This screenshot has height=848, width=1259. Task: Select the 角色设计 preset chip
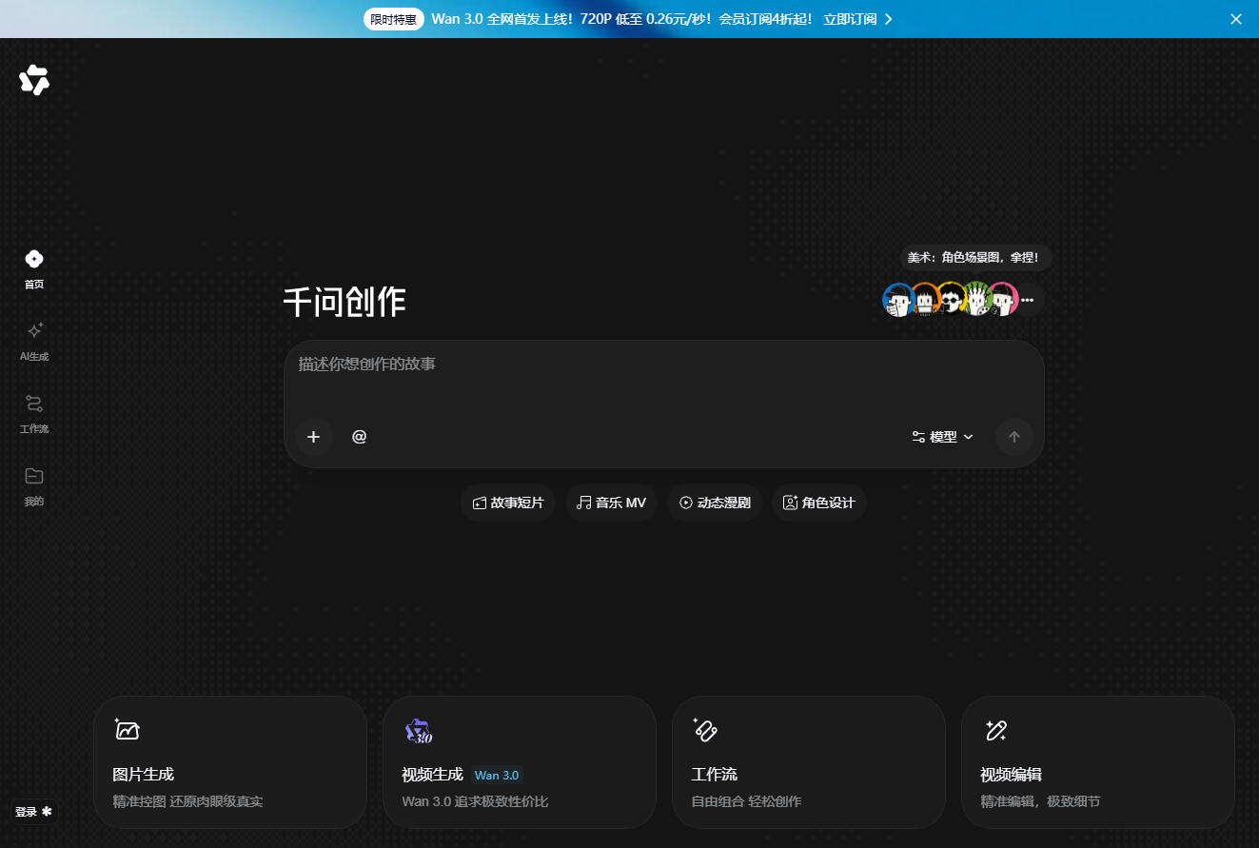[x=819, y=503]
